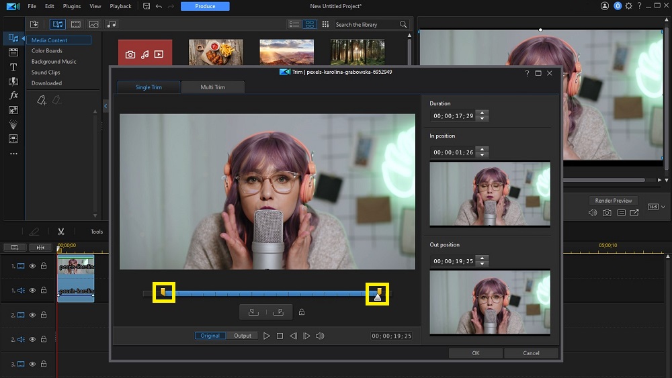
Task: Toggle audio track 1 enable eye
Action: point(32,290)
